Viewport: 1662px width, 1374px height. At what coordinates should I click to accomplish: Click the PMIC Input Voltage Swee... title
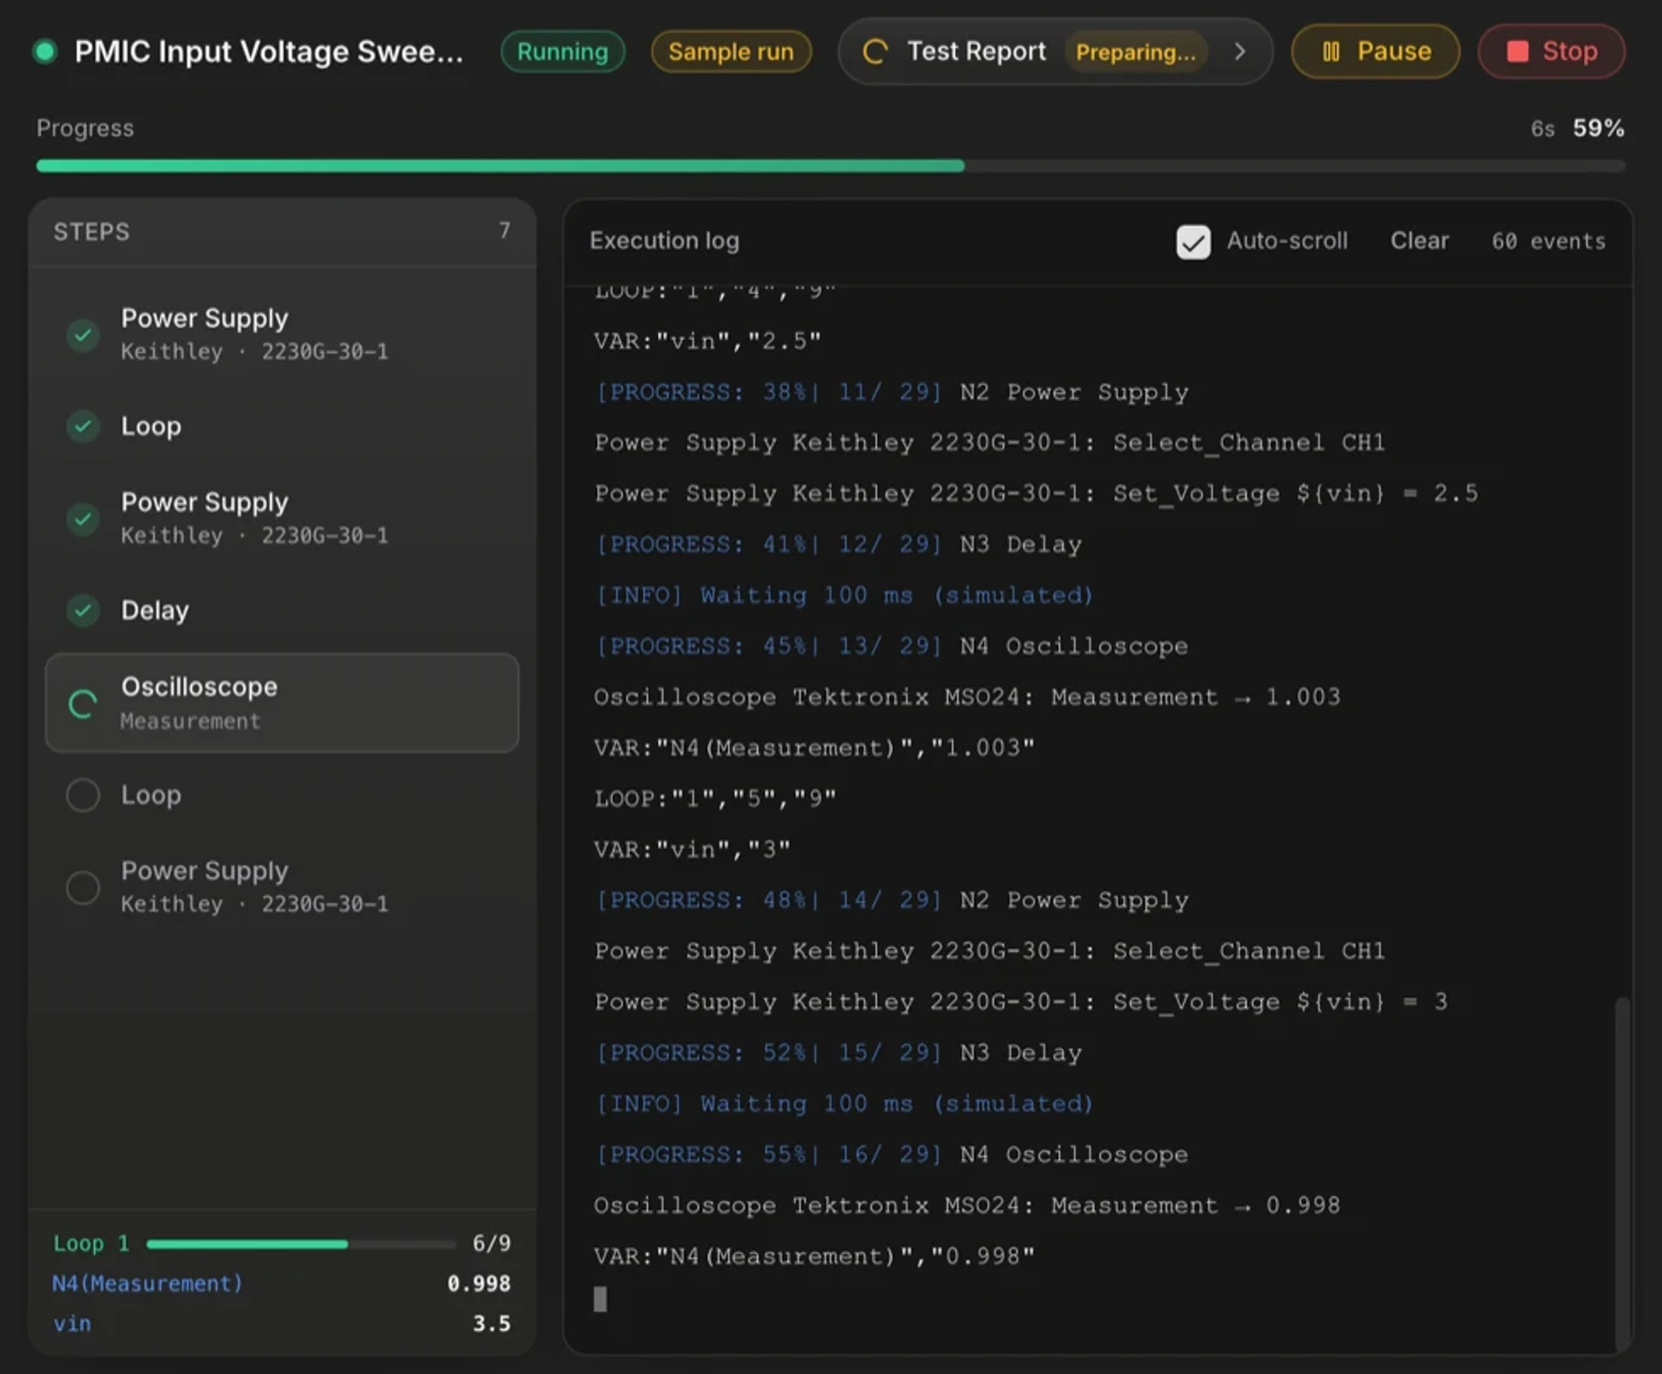[269, 52]
